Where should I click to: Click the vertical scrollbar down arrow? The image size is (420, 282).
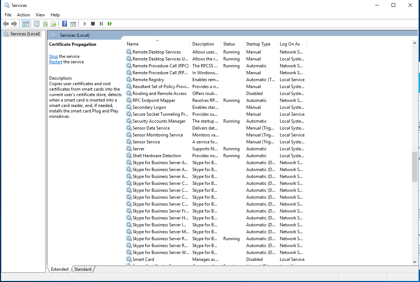point(415,262)
